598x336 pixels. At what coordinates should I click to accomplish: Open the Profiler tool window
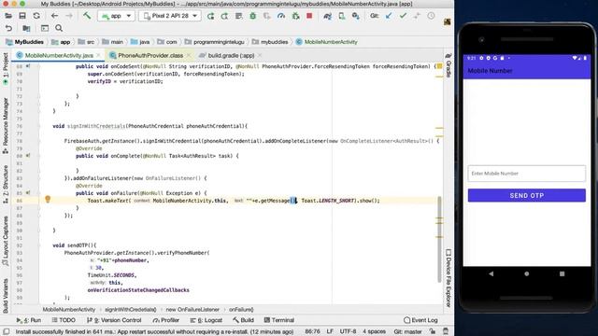tap(166, 320)
